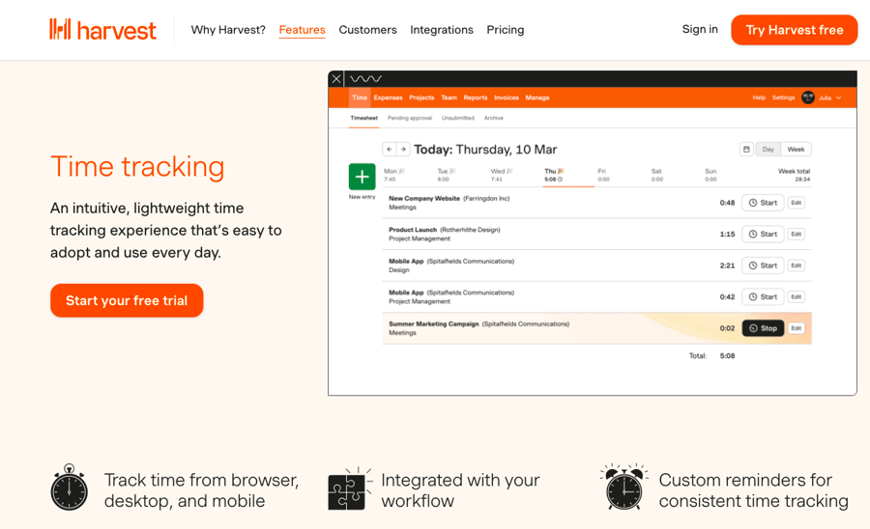Go to next day with right arrow

(403, 149)
